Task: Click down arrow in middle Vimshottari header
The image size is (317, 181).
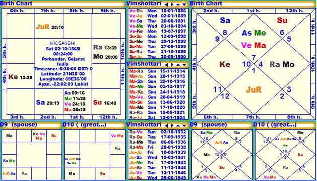Action: coord(184,65)
